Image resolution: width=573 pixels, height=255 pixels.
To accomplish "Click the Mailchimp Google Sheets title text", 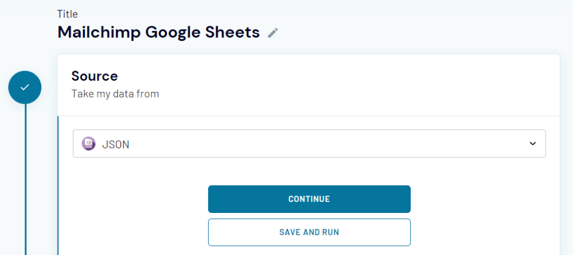I will (158, 33).
